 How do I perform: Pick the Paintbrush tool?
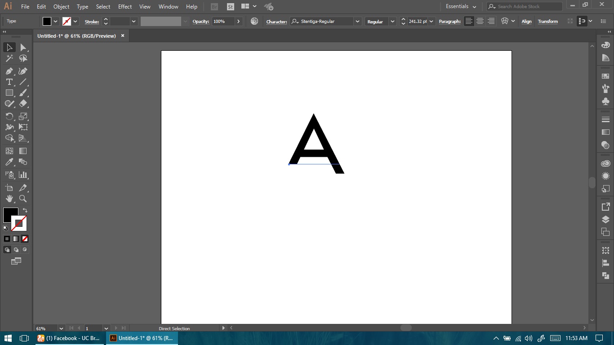(x=23, y=93)
